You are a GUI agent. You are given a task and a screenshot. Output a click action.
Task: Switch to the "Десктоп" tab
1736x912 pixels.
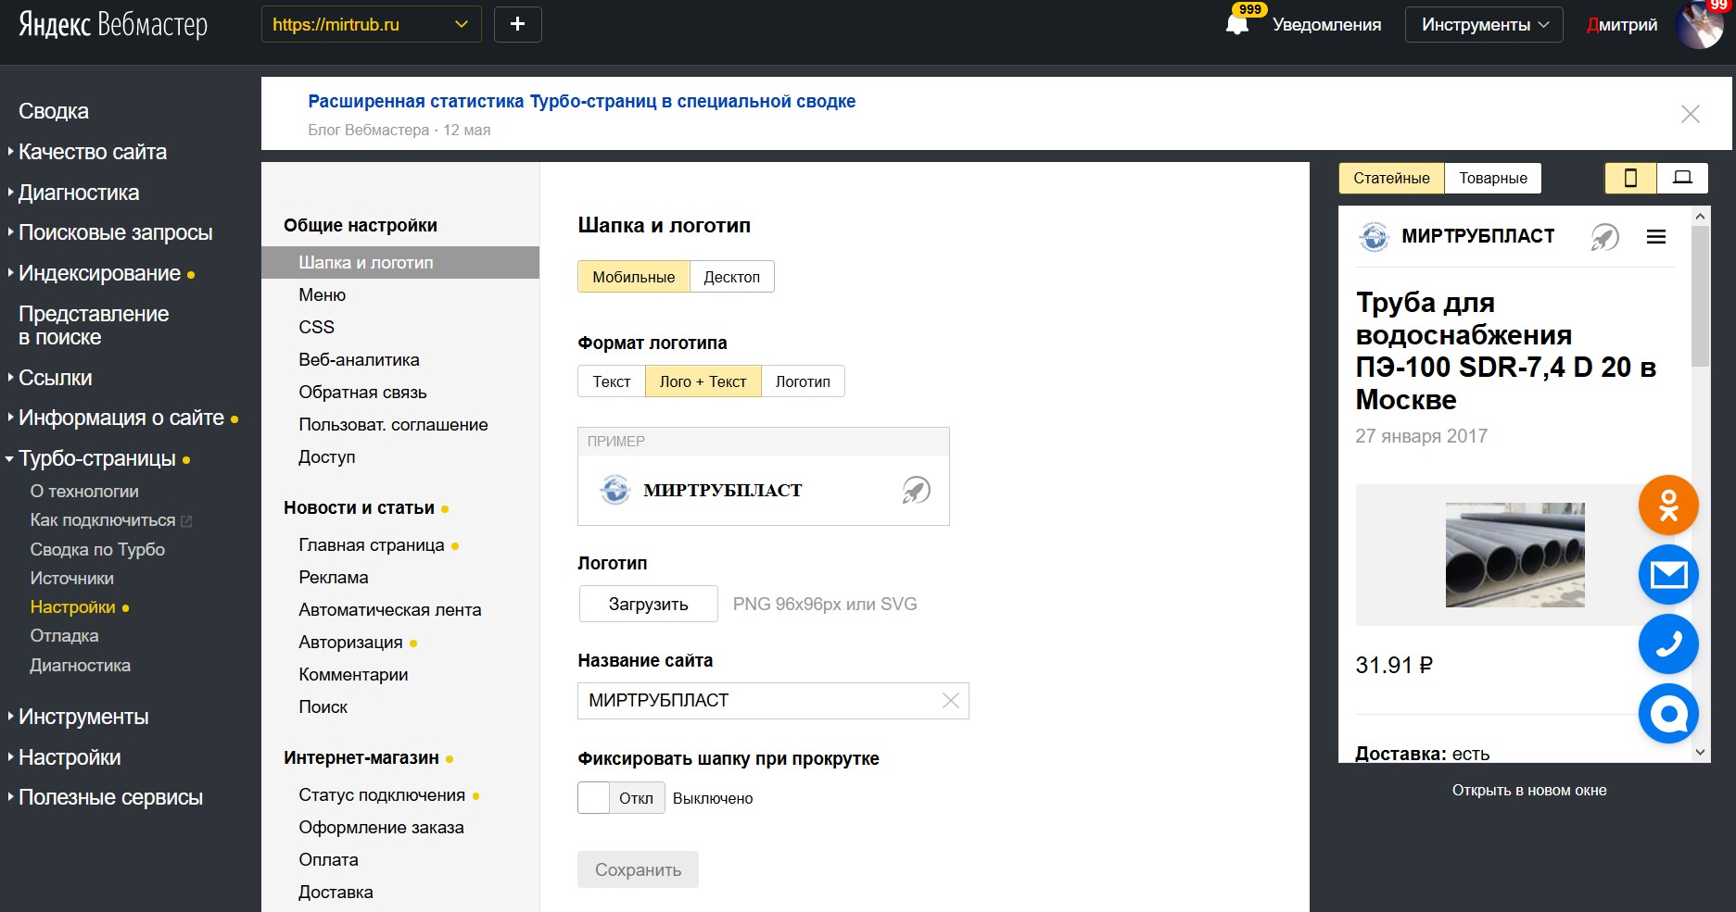click(x=731, y=277)
